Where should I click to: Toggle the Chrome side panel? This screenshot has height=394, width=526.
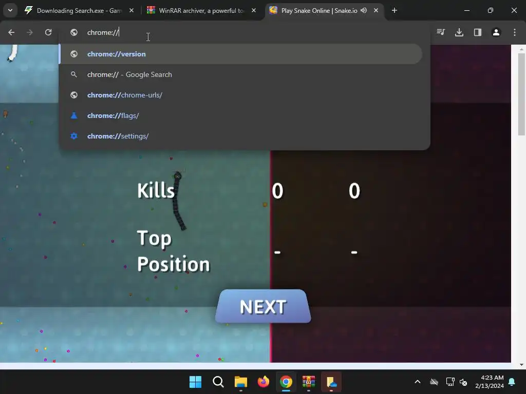click(478, 32)
